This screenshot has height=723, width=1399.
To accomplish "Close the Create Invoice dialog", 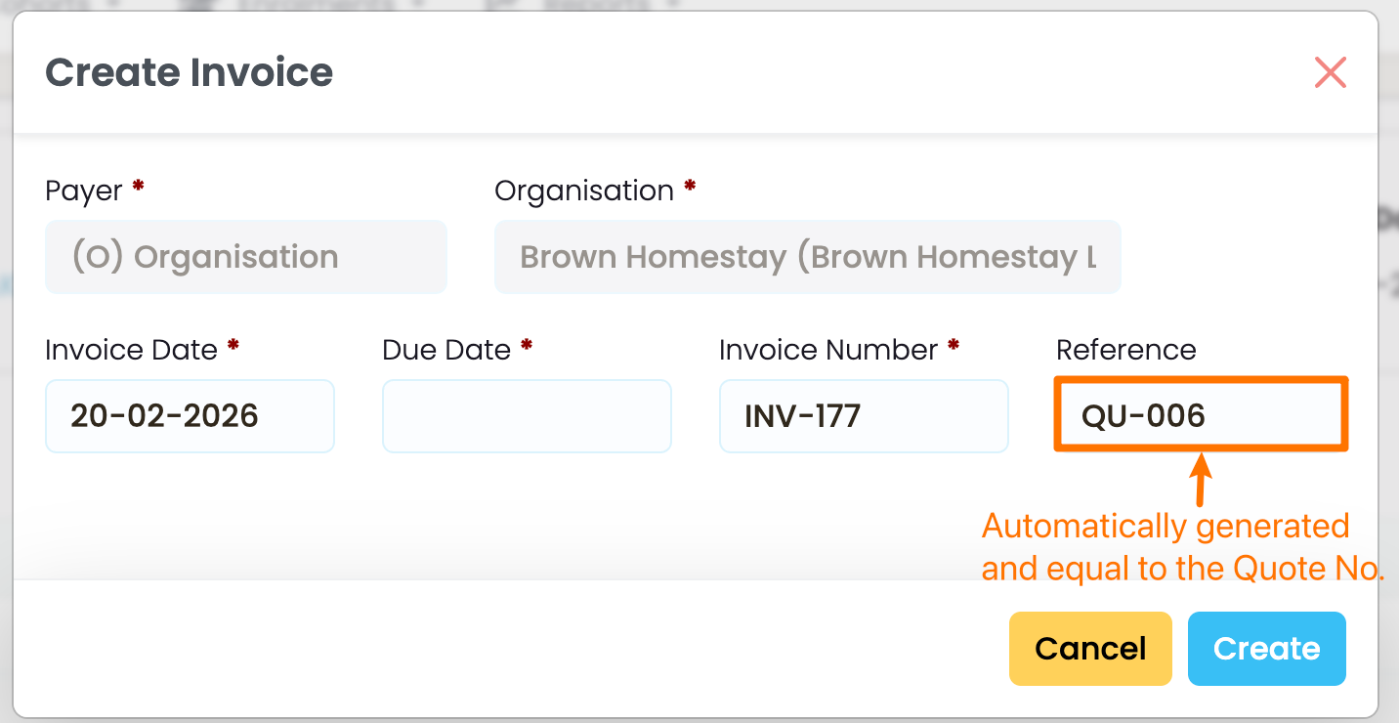I will coord(1331,72).
